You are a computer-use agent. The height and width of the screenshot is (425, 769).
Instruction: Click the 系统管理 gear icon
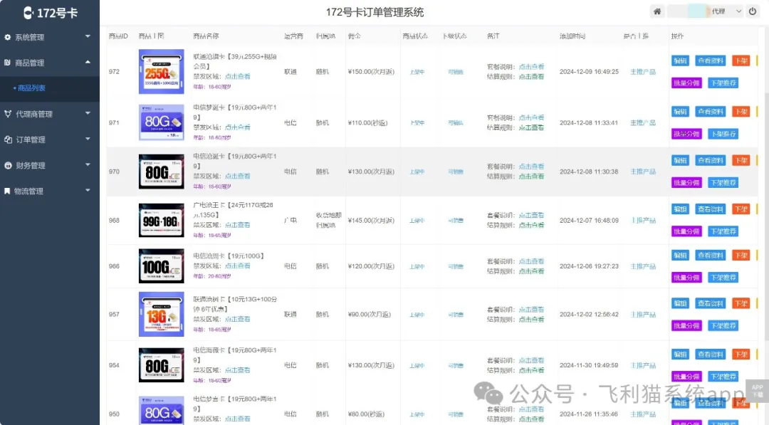click(x=8, y=37)
